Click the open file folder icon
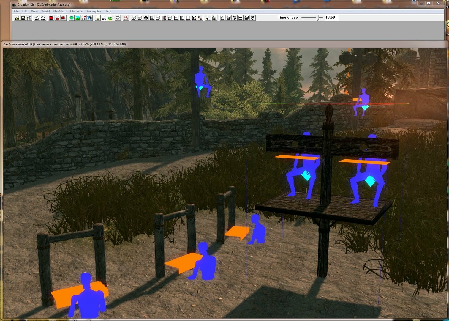449x321 pixels. pos(17,18)
